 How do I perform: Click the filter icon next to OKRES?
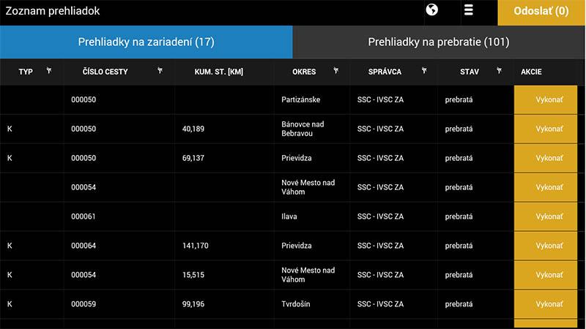(x=336, y=70)
